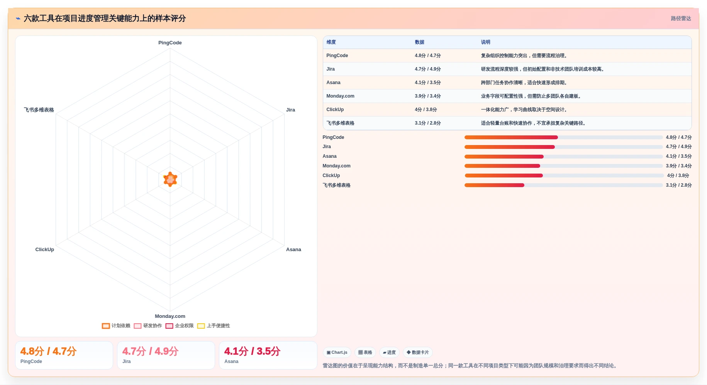
Task: Click the PingCode progress bar
Action: click(563, 137)
